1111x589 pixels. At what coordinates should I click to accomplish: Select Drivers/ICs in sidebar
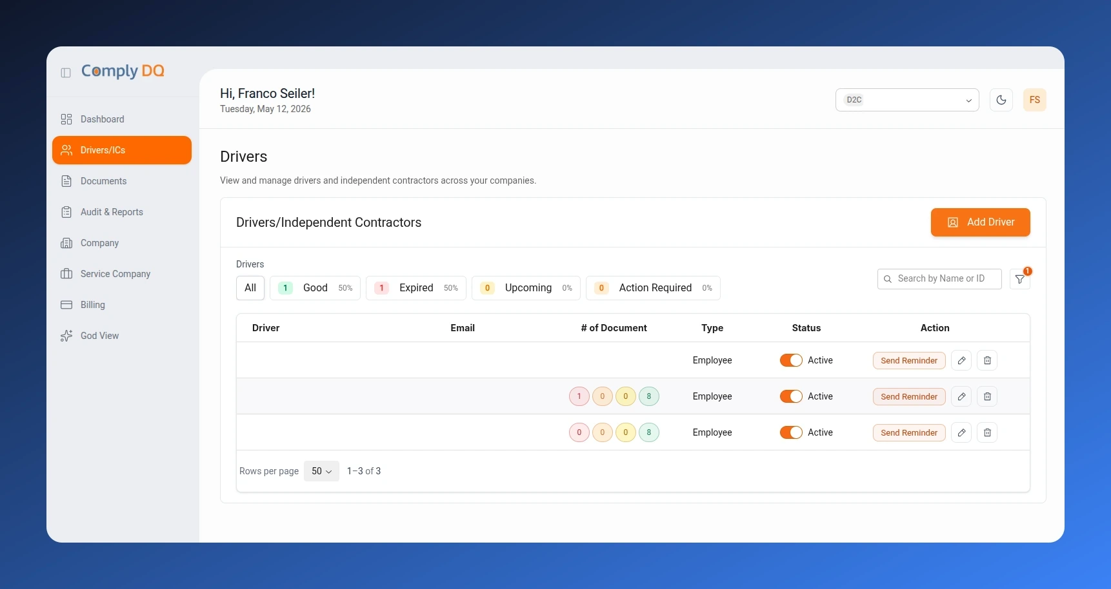(x=122, y=150)
